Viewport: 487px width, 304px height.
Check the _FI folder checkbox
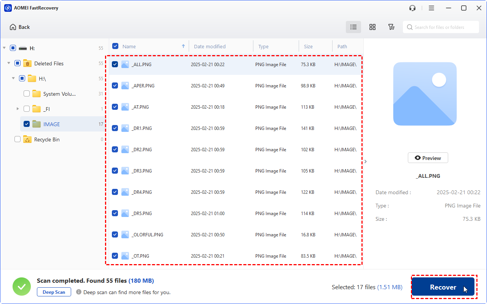[27, 109]
